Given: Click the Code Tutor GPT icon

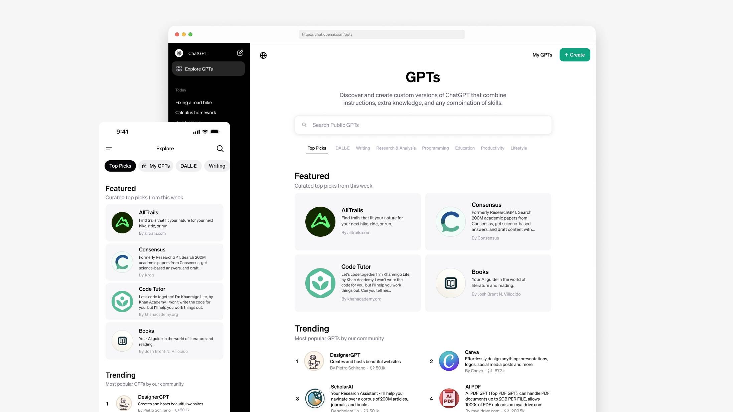Looking at the screenshot, I should tap(320, 283).
